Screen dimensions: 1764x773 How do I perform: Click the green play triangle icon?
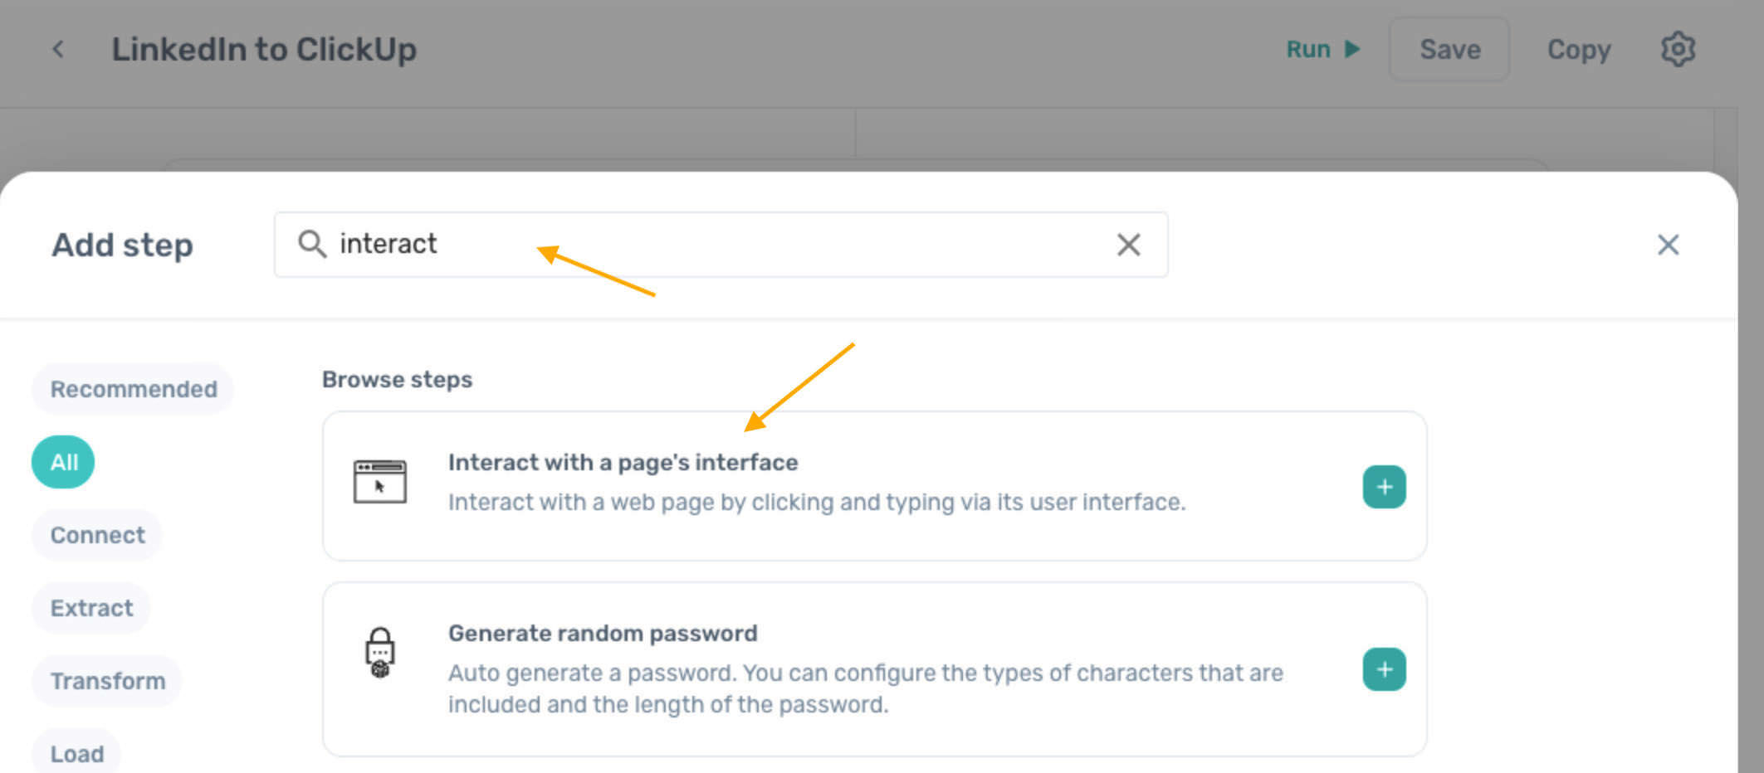tap(1352, 50)
